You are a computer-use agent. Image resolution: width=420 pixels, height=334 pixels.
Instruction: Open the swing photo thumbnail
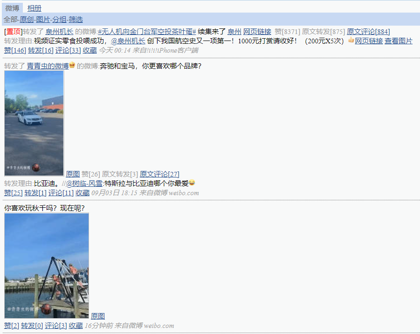pos(47,266)
